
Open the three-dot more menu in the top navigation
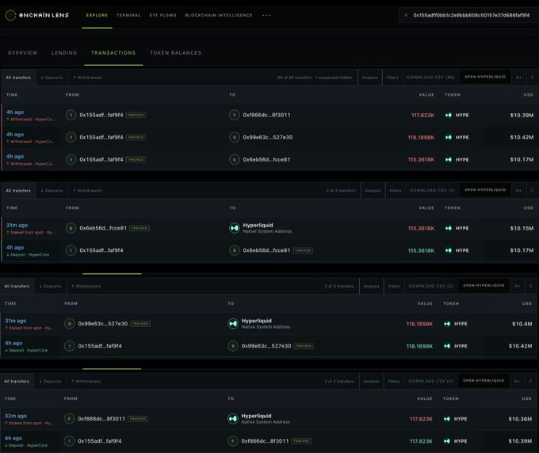click(267, 15)
